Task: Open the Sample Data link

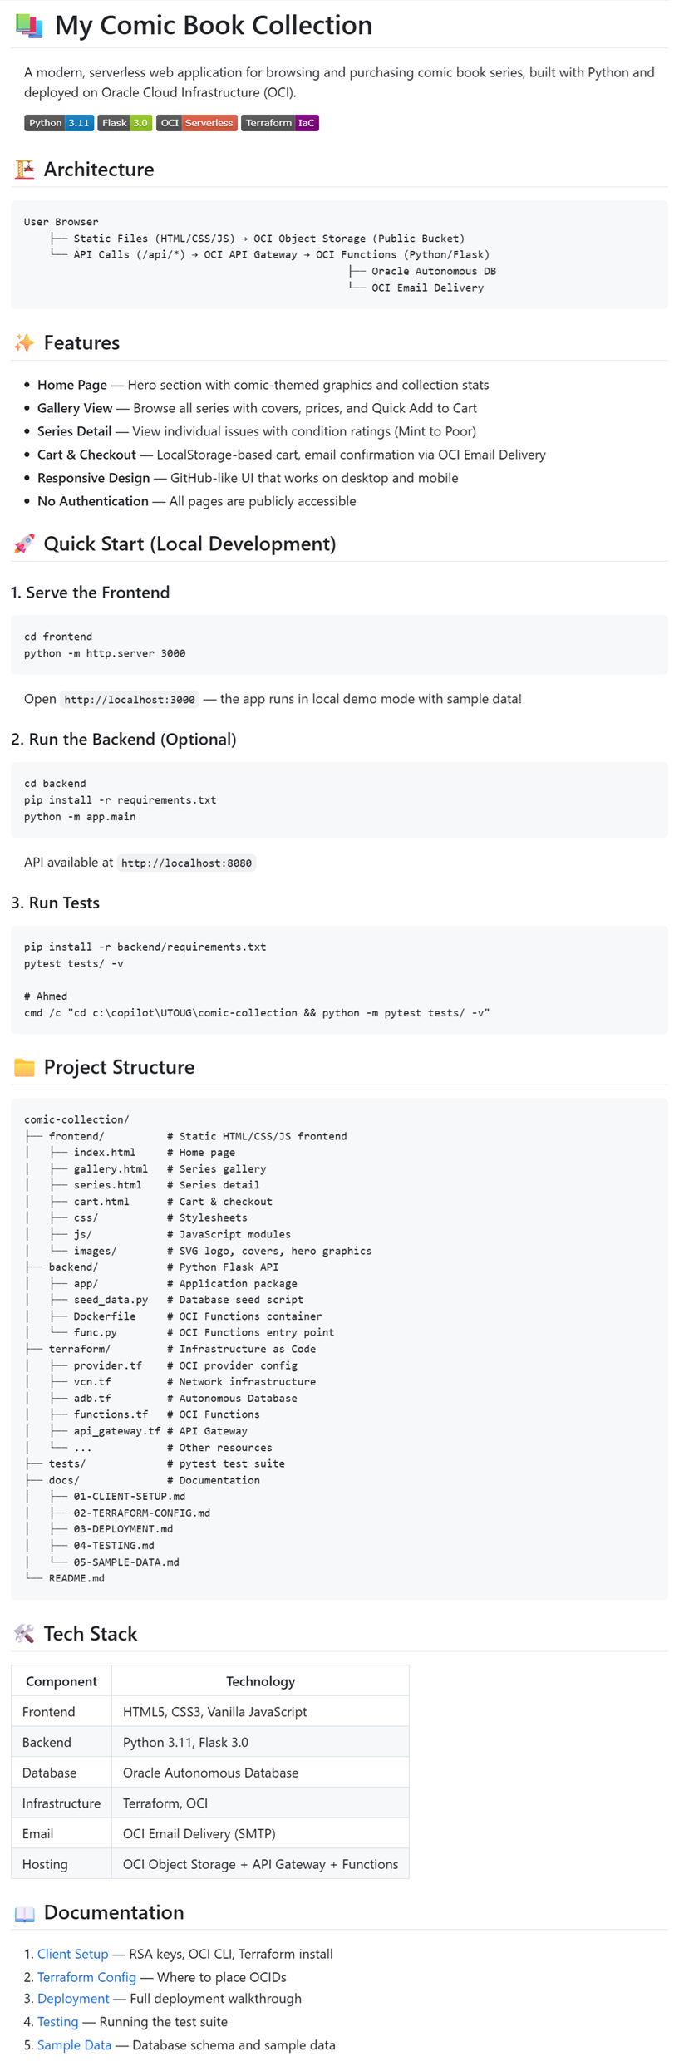Action: (74, 2045)
